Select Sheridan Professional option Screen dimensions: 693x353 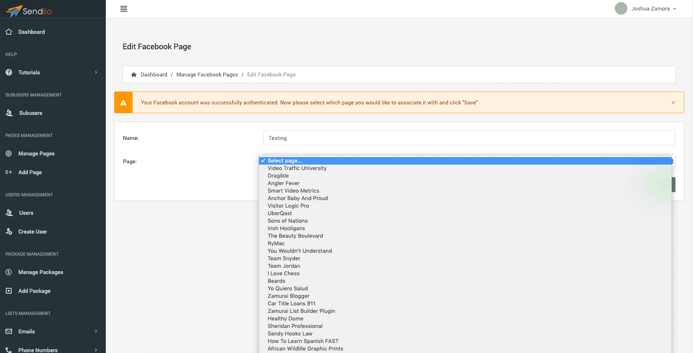tap(465, 326)
